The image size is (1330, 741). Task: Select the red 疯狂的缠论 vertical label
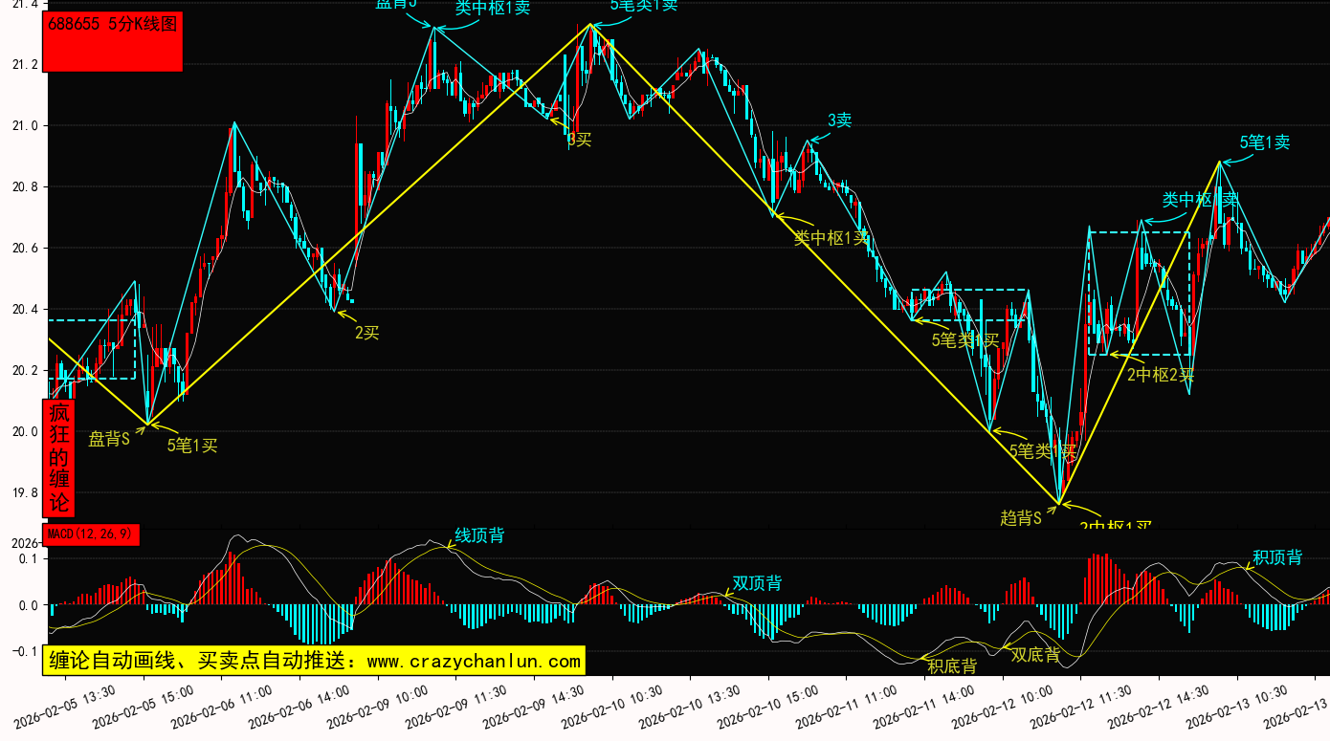59,458
